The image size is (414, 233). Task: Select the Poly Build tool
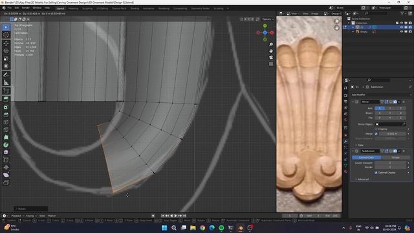6,137
